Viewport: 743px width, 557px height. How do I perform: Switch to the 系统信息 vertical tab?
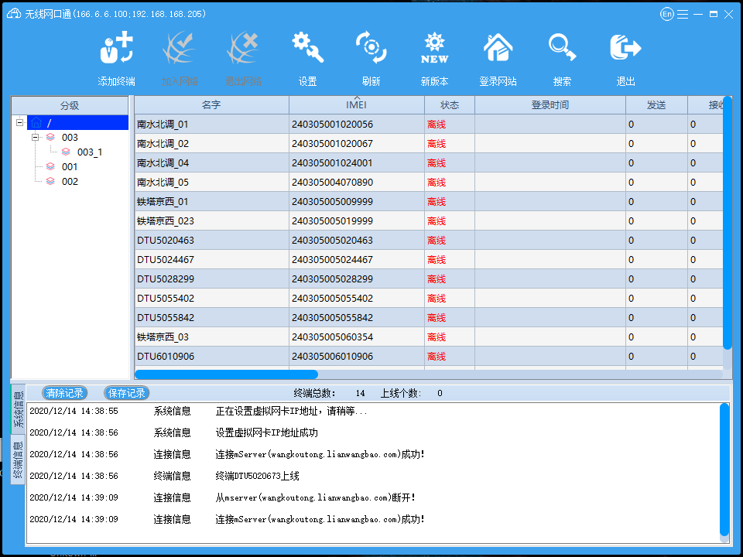click(18, 408)
